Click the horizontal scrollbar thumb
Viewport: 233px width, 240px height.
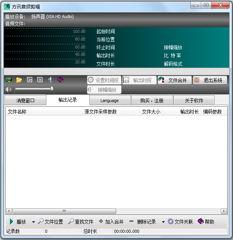pos(64,211)
